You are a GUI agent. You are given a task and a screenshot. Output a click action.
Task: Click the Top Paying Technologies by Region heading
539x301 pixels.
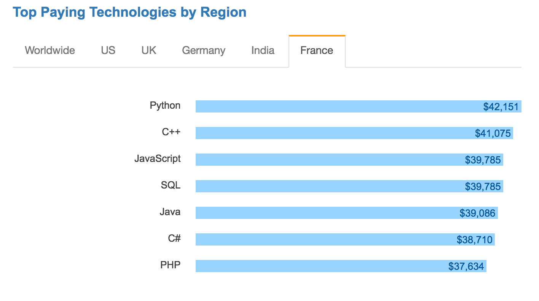[130, 12]
